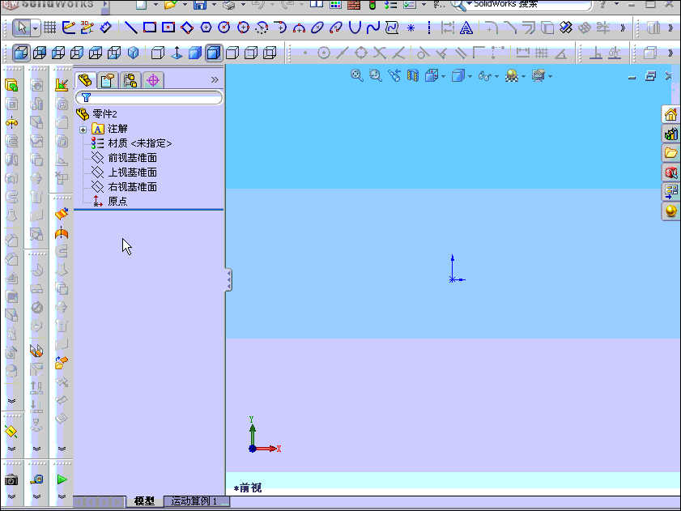Pick the Perimeter Circle tool

tap(243, 28)
